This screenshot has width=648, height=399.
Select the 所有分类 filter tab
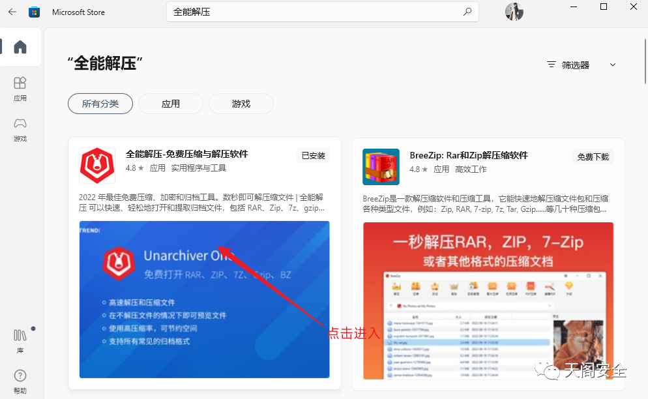pyautogui.click(x=100, y=104)
